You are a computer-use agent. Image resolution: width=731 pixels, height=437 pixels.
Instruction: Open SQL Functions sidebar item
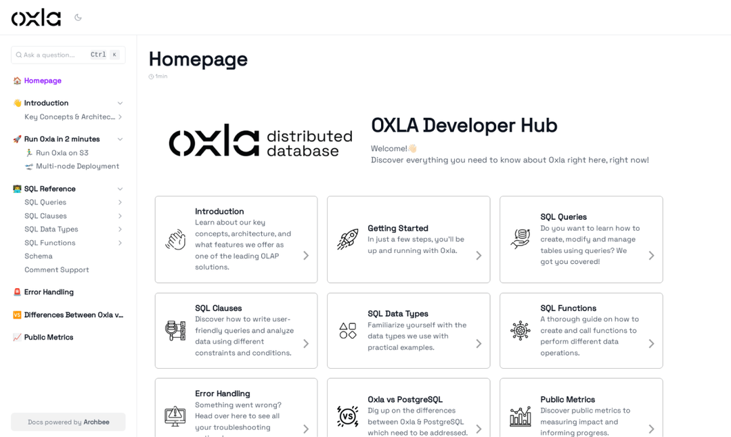click(50, 243)
